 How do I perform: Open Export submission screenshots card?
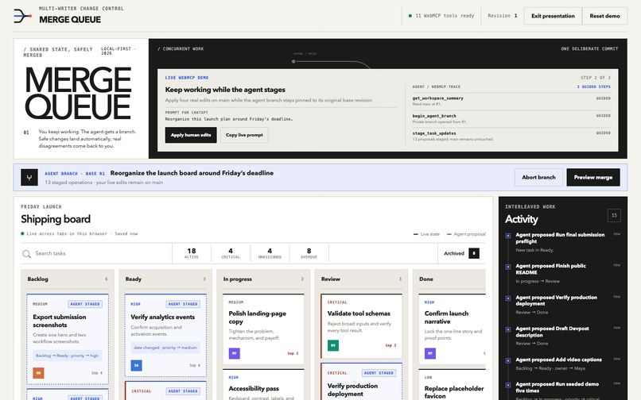[x=68, y=339]
